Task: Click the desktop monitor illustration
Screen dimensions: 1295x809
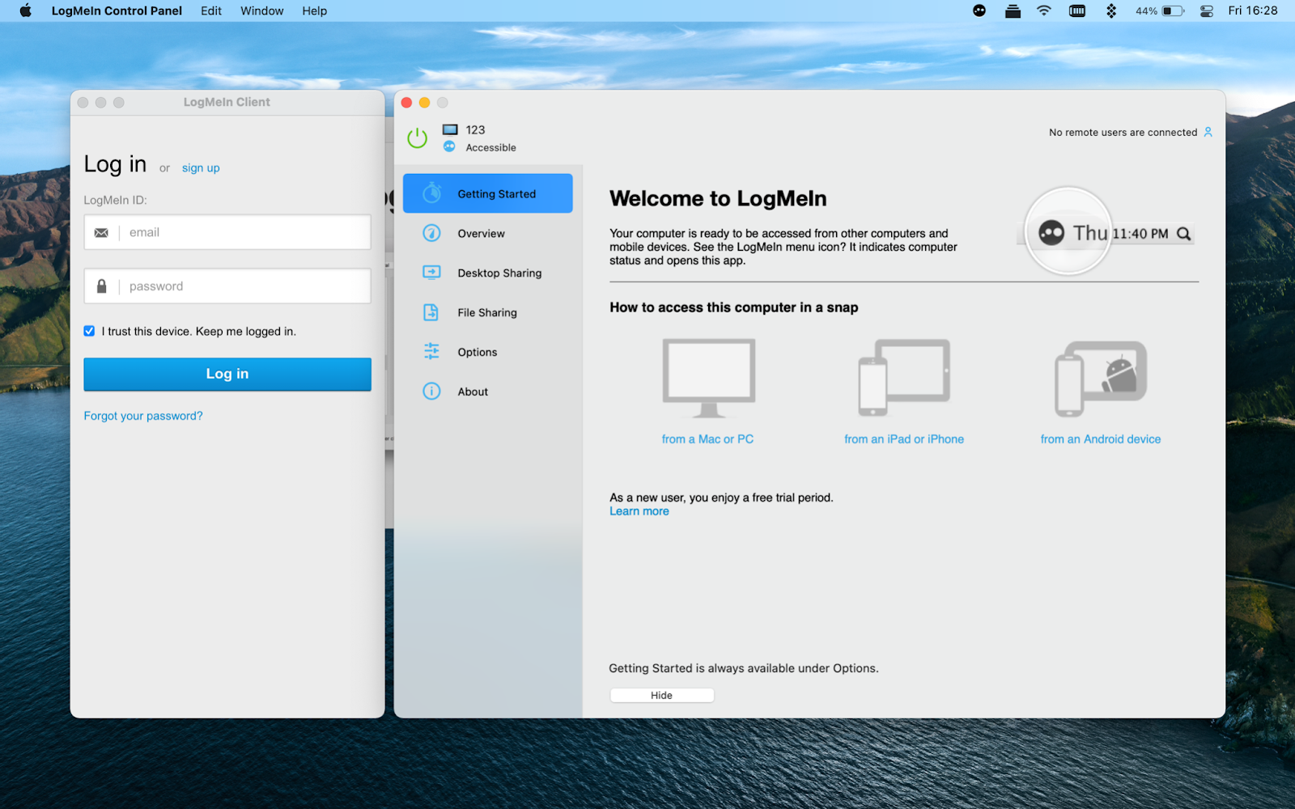Action: (709, 378)
